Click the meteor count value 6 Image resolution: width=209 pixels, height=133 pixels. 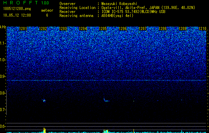point(47,15)
